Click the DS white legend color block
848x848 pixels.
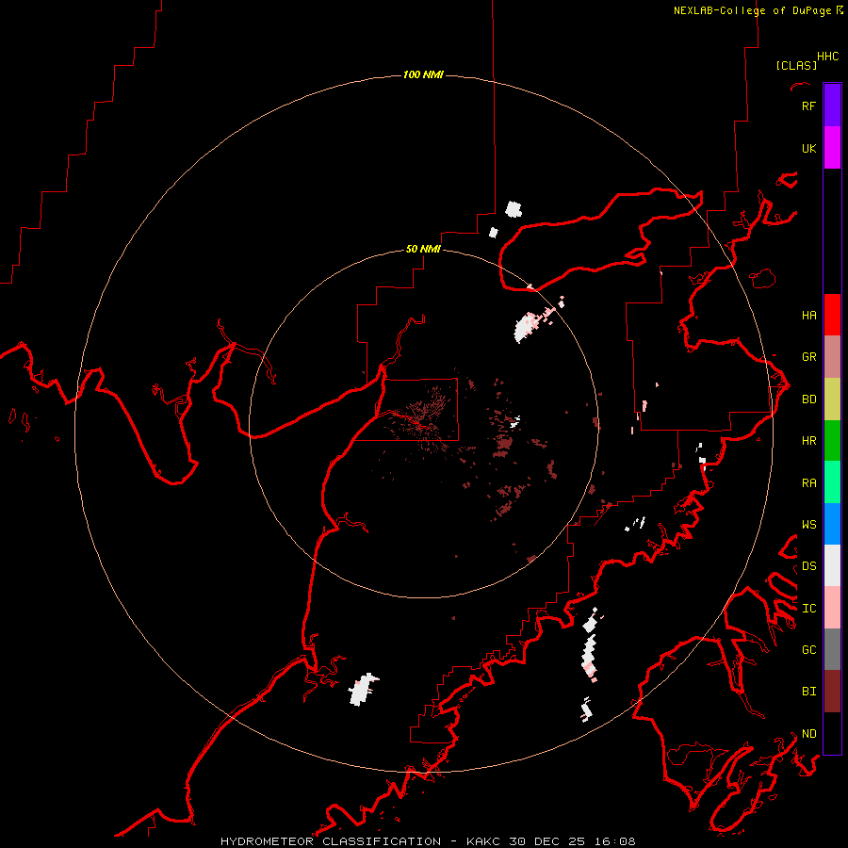[x=832, y=565]
